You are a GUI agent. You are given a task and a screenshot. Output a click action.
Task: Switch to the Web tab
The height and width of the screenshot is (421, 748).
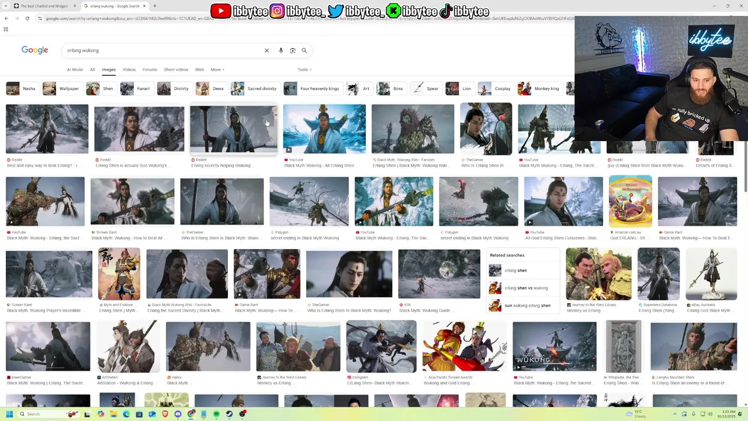point(199,70)
